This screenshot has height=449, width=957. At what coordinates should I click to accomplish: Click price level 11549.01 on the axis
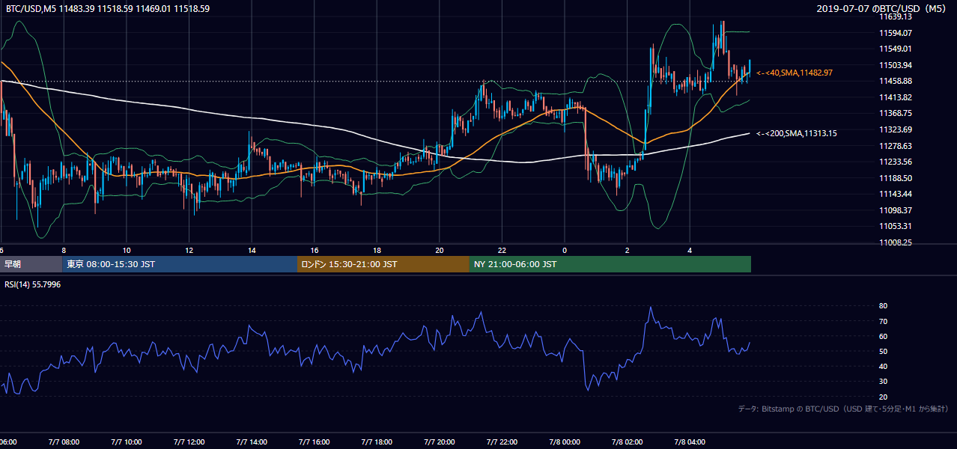[x=896, y=49]
